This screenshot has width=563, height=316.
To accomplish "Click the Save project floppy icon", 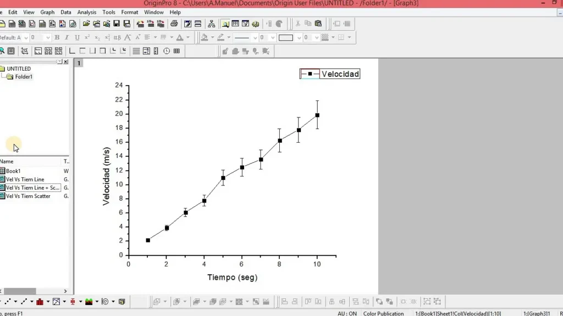I will 117,24.
